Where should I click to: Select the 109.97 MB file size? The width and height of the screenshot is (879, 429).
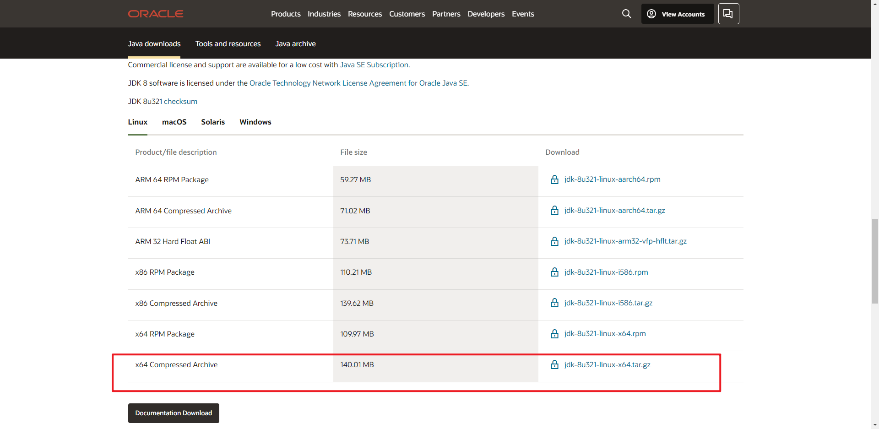click(x=357, y=334)
